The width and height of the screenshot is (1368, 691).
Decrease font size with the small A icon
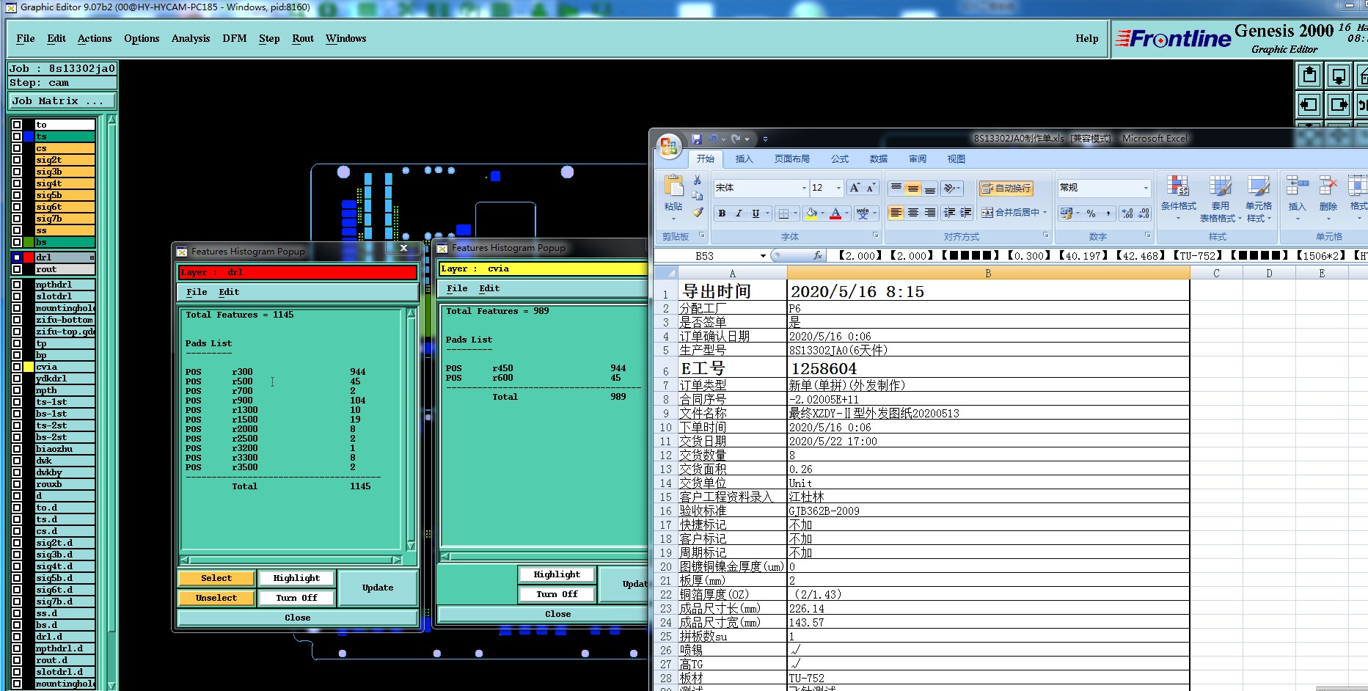tap(871, 189)
